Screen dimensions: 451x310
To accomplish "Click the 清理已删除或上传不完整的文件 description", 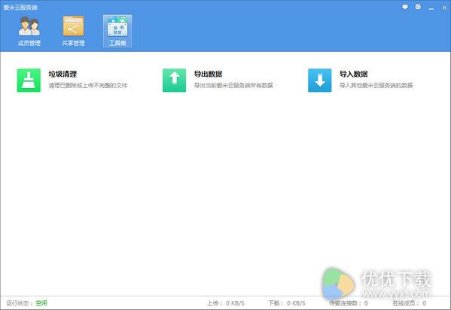I will coord(88,86).
